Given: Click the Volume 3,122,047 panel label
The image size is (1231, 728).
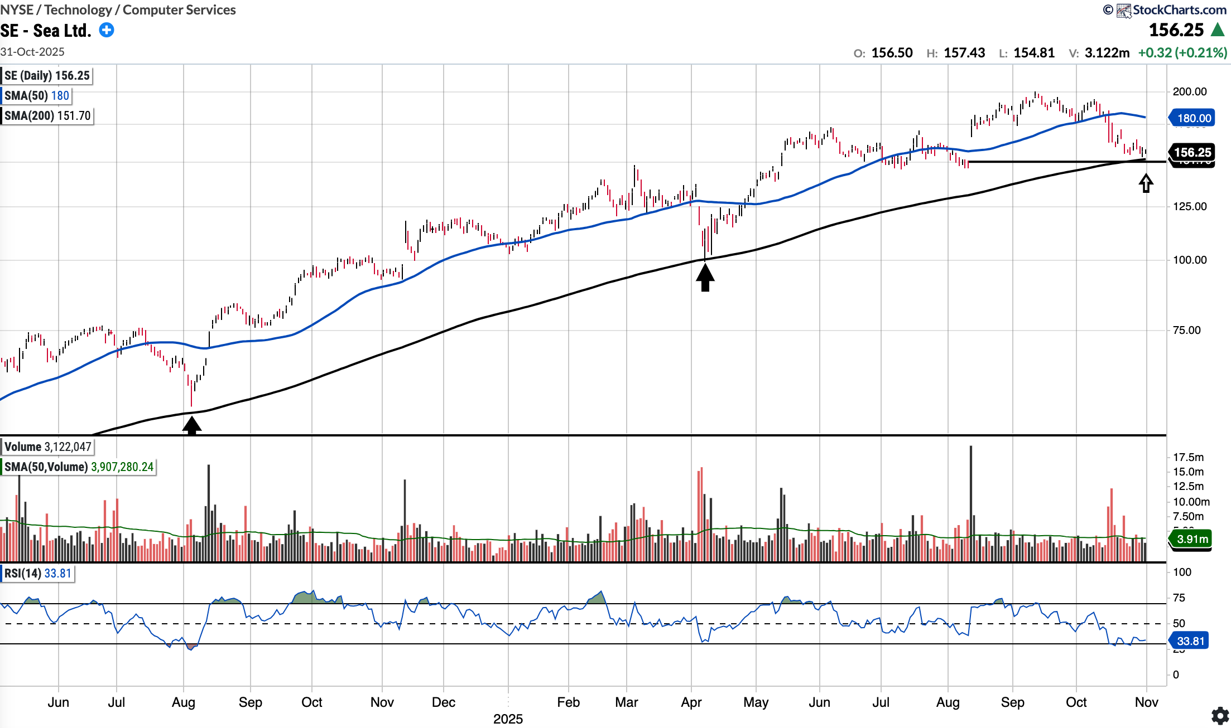Looking at the screenshot, I should 47,447.
